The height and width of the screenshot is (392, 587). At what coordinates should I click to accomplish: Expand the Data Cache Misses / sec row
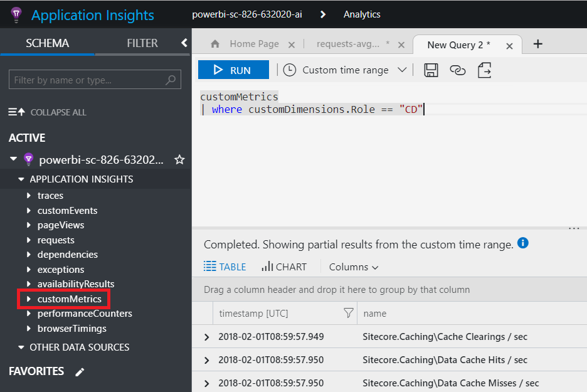[x=207, y=383]
